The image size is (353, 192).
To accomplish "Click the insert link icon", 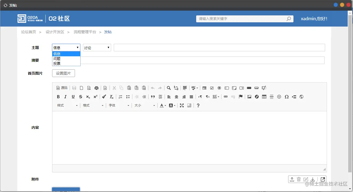I will (226, 97).
